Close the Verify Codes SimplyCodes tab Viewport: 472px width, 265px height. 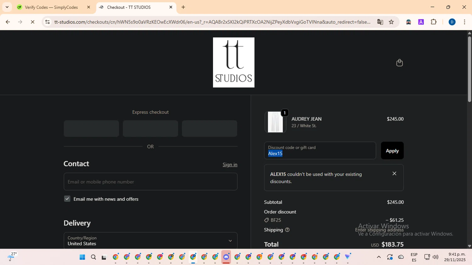tap(88, 7)
